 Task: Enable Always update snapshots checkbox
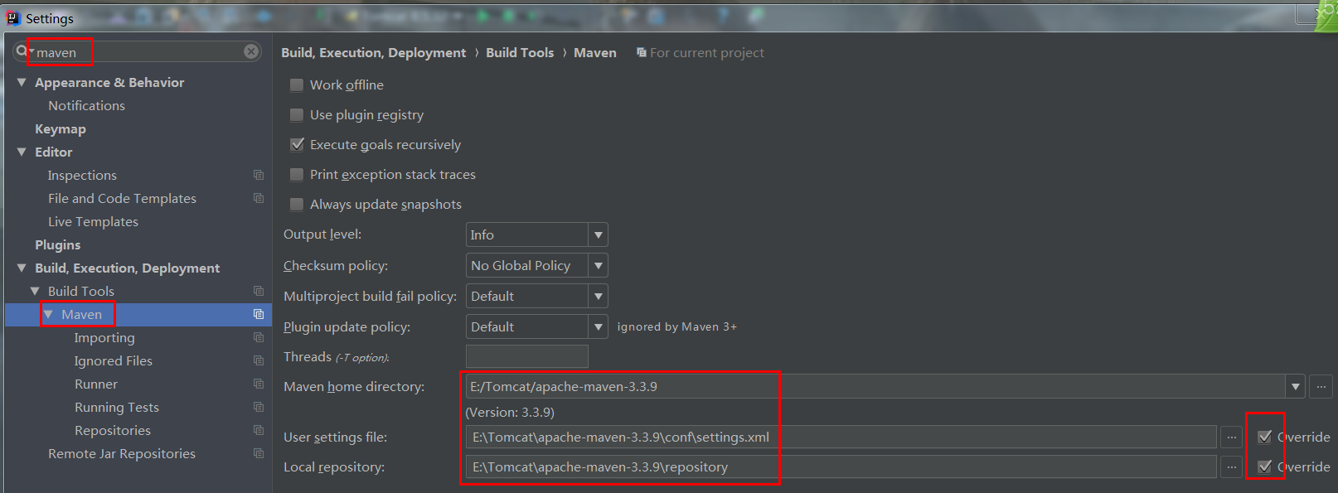click(296, 204)
